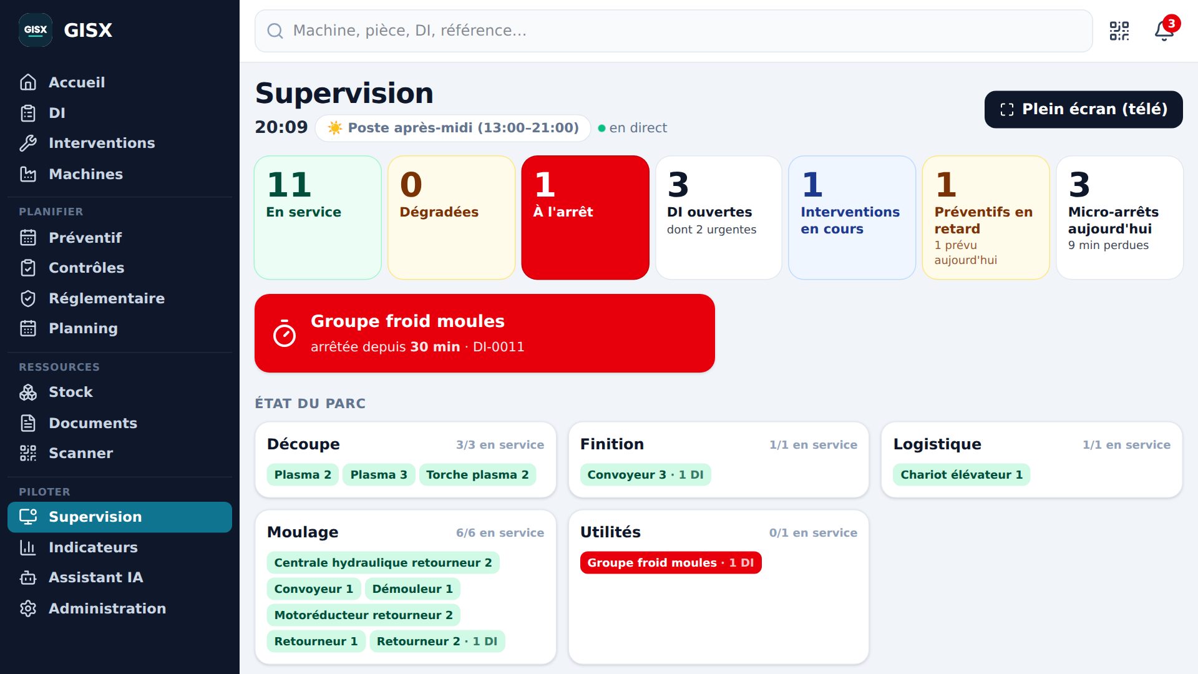
Task: Open Administration menu item
Action: coord(120,608)
